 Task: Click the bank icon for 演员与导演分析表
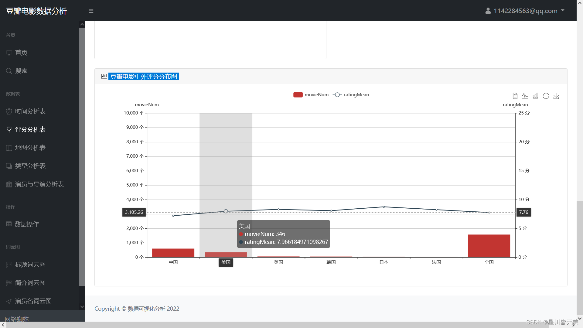click(9, 184)
